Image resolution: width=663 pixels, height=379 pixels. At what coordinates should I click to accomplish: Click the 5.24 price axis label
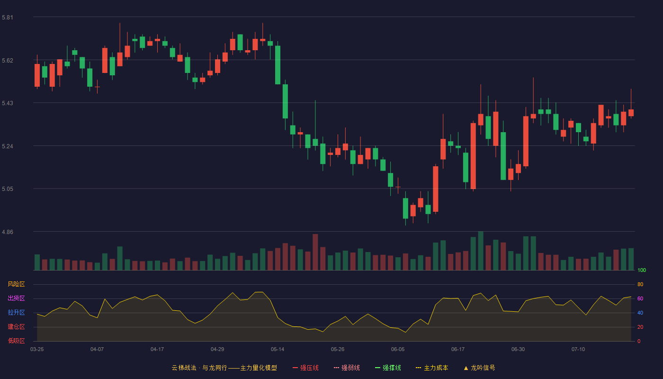(x=8, y=146)
